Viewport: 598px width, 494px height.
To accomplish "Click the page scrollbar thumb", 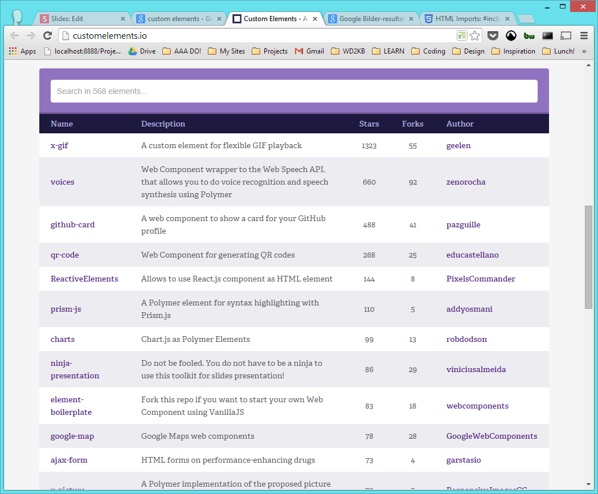I will [588, 257].
